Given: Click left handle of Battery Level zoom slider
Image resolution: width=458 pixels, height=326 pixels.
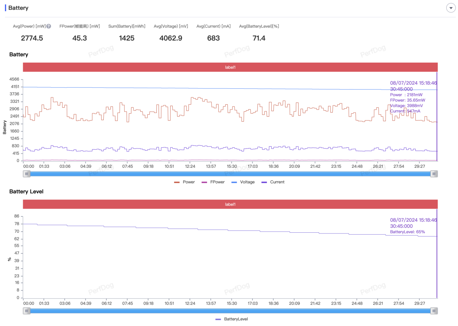Looking at the screenshot, I should [x=26, y=311].
